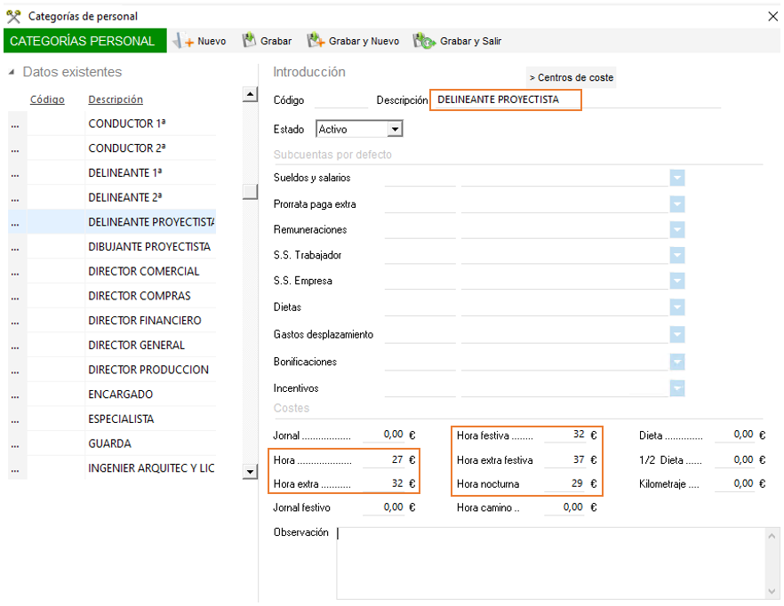Image resolution: width=784 pixels, height=606 pixels.
Task: Click the Grabar y Salir icon
Action: pyautogui.click(x=425, y=41)
